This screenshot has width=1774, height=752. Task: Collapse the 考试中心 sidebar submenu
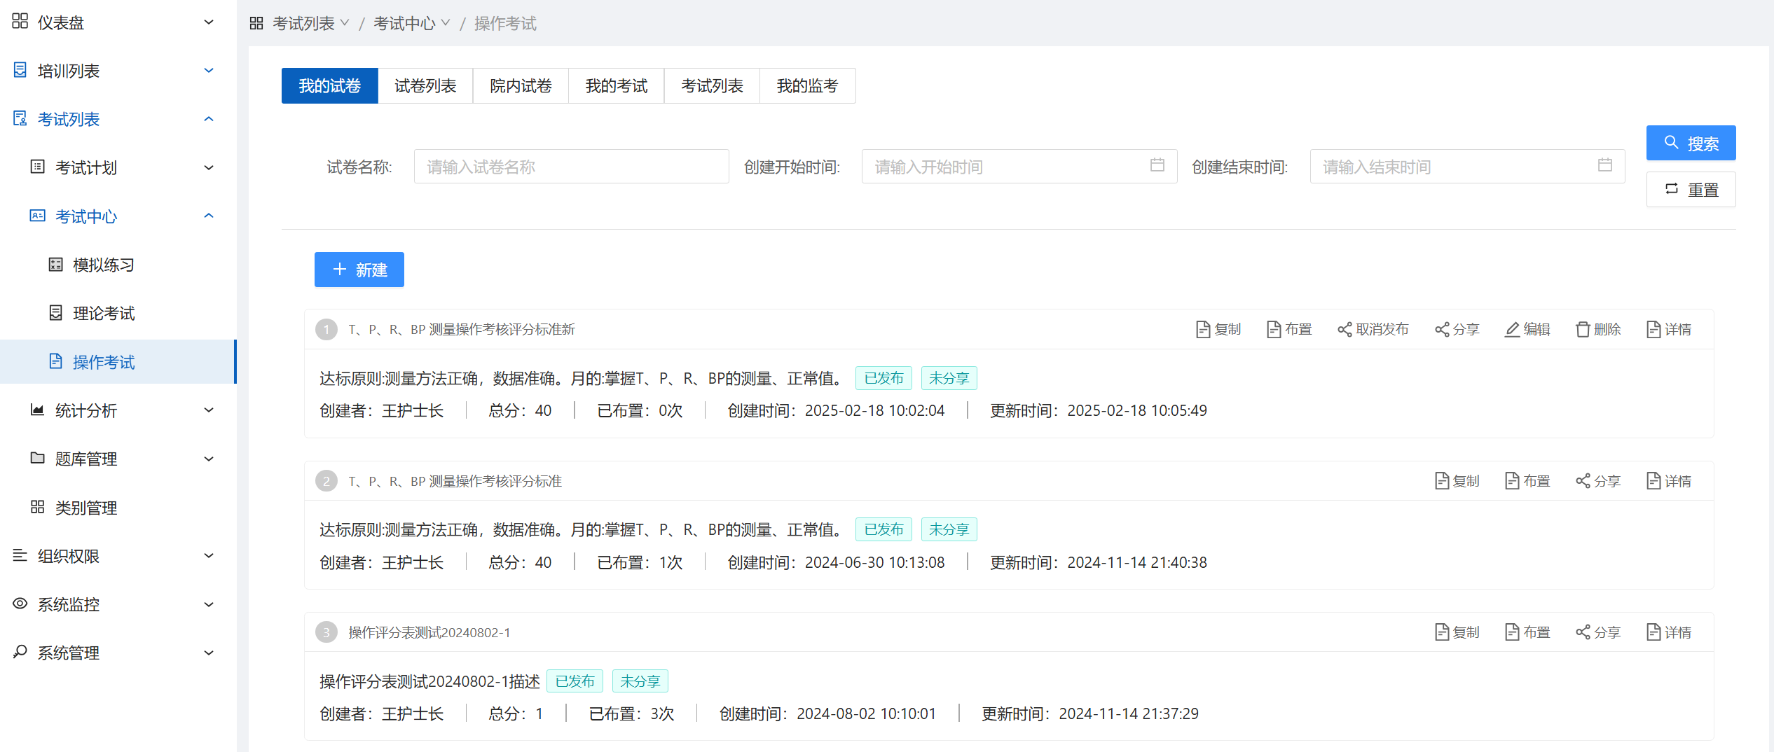click(208, 216)
